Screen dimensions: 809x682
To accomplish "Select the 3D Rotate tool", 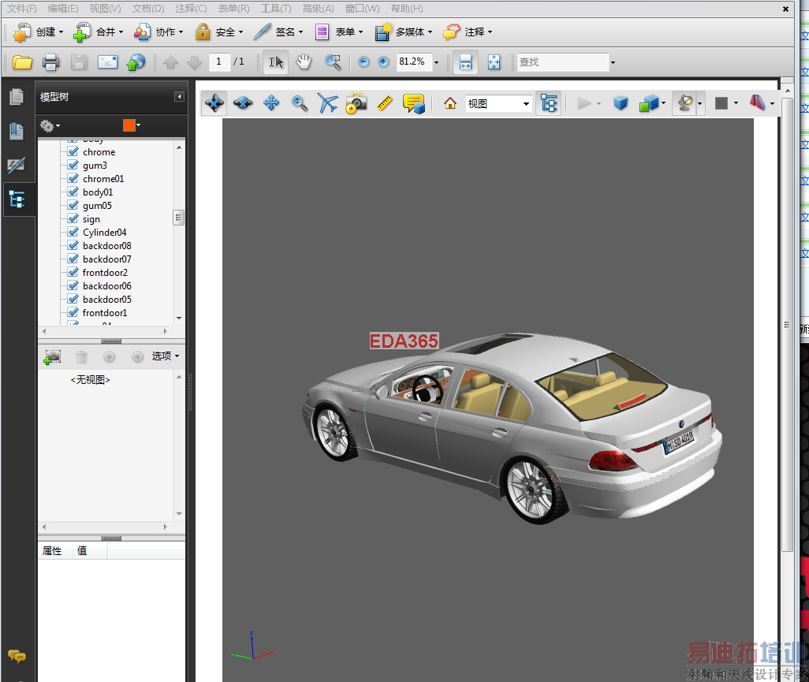I will pos(214,103).
